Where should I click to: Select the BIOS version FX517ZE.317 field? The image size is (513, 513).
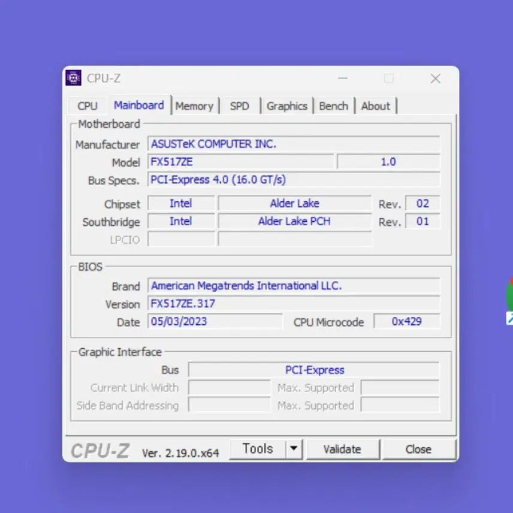click(x=294, y=304)
